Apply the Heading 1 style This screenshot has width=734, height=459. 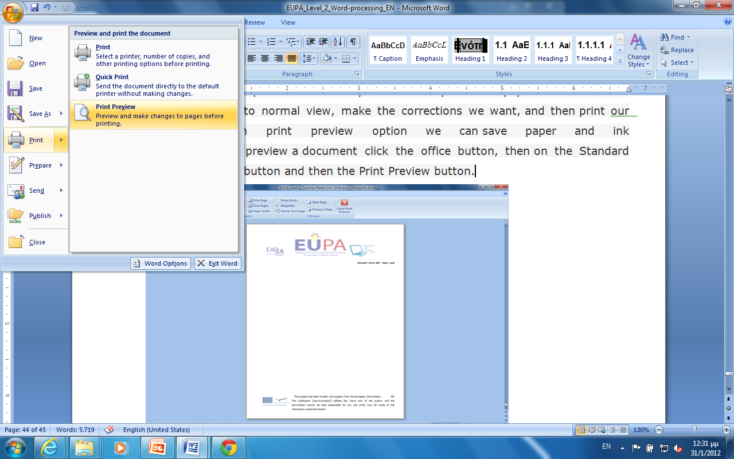(471, 50)
